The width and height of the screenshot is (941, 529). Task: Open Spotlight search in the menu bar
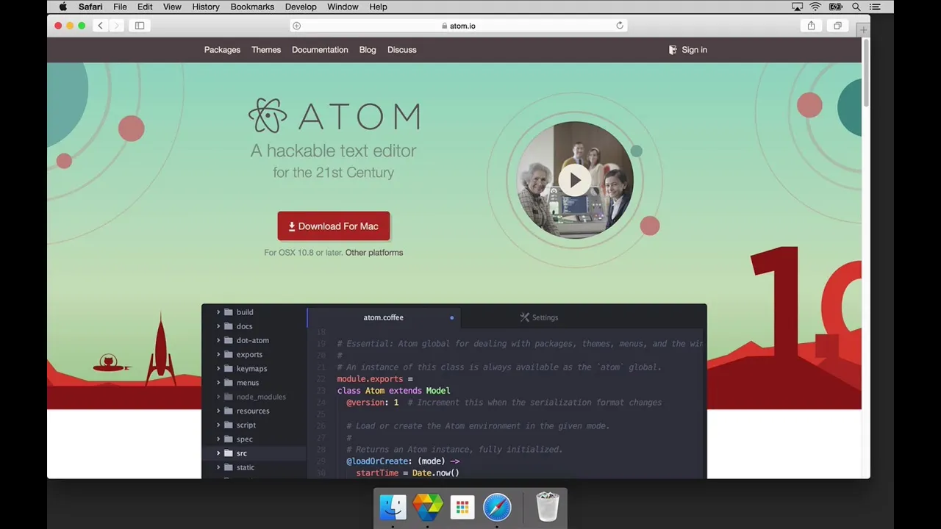[856, 7]
